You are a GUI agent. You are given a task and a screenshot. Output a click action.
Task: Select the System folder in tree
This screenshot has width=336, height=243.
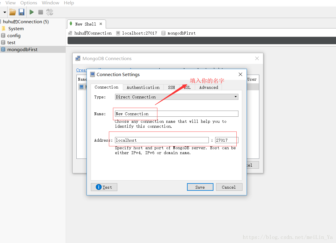coord(16,29)
